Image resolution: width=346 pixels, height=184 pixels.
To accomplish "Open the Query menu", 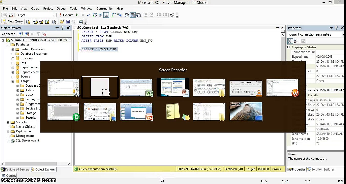I will click(x=35, y=8).
